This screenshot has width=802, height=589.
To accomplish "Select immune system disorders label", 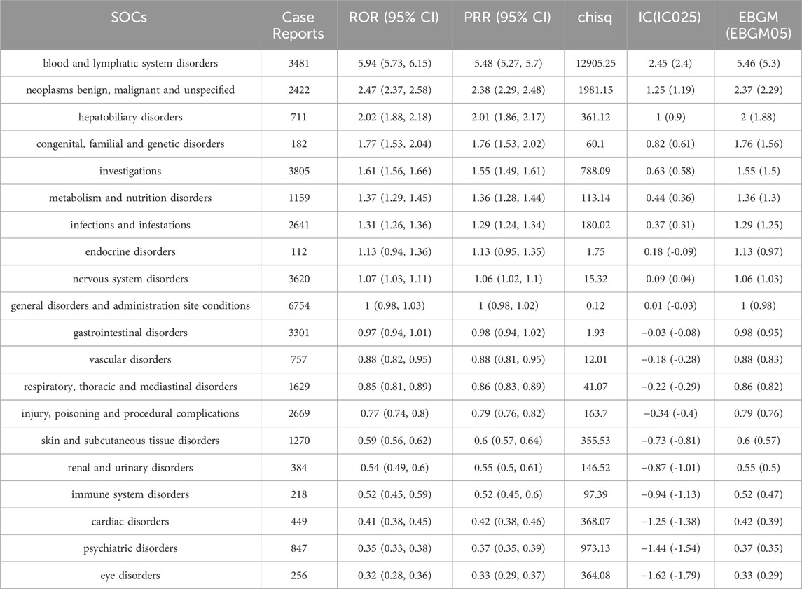I will [130, 494].
